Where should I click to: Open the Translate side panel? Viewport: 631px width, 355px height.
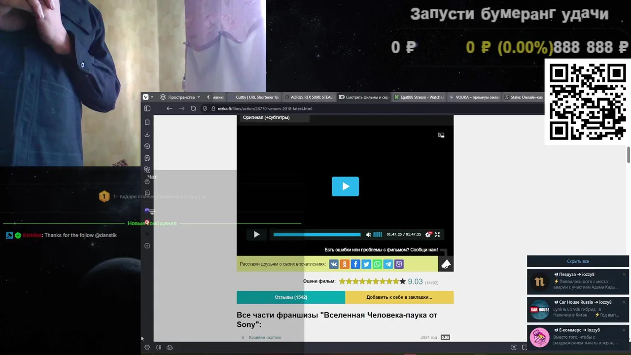[147, 170]
